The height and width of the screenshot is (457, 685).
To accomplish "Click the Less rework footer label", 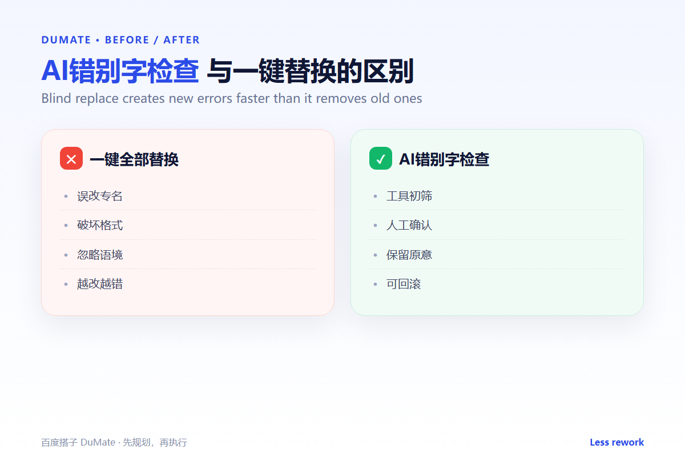I will click(x=617, y=443).
